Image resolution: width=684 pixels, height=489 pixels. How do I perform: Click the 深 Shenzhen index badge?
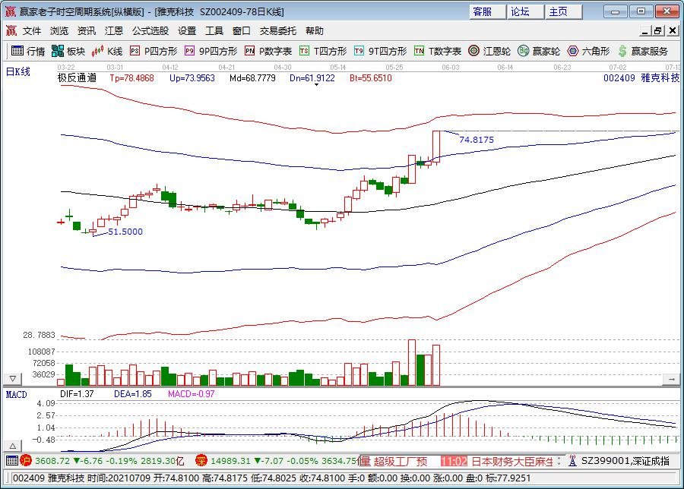point(201,460)
